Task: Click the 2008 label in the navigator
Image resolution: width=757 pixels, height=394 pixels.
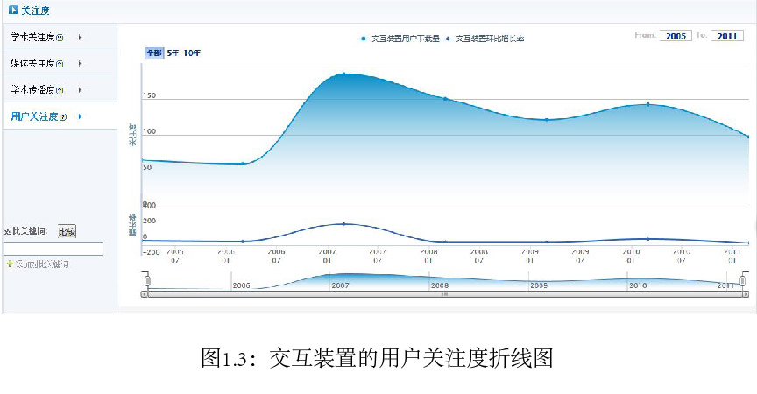Action: (x=439, y=285)
